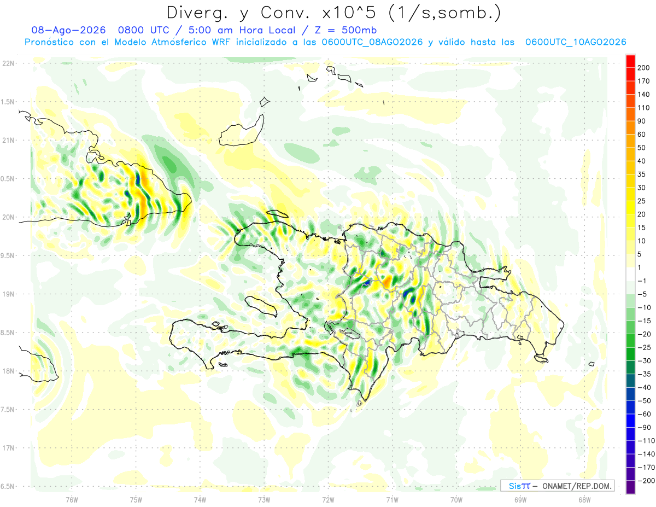
Task: Click the latitude label '20N'
Action: point(8,217)
